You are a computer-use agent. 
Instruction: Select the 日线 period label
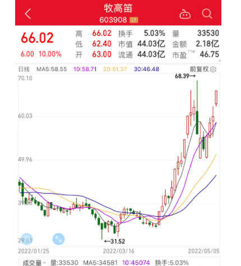[x=24, y=69]
